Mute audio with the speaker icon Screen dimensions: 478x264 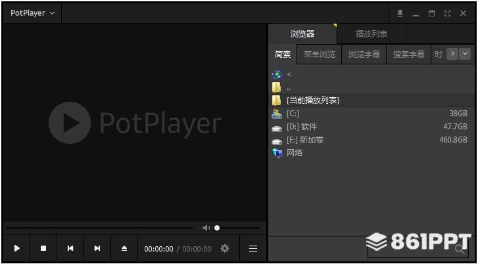(x=206, y=228)
